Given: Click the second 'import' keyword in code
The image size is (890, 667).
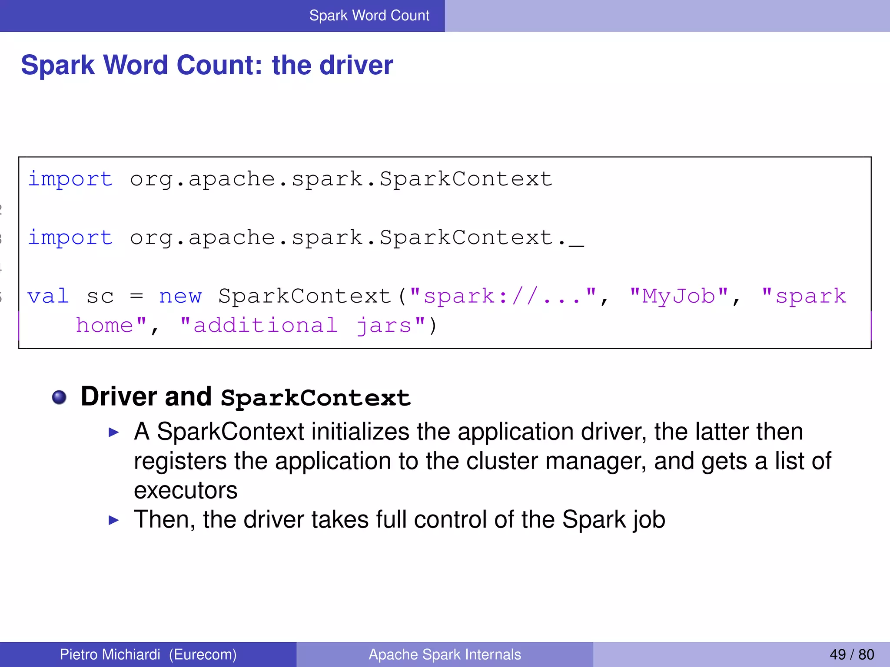Looking at the screenshot, I should click(70, 238).
